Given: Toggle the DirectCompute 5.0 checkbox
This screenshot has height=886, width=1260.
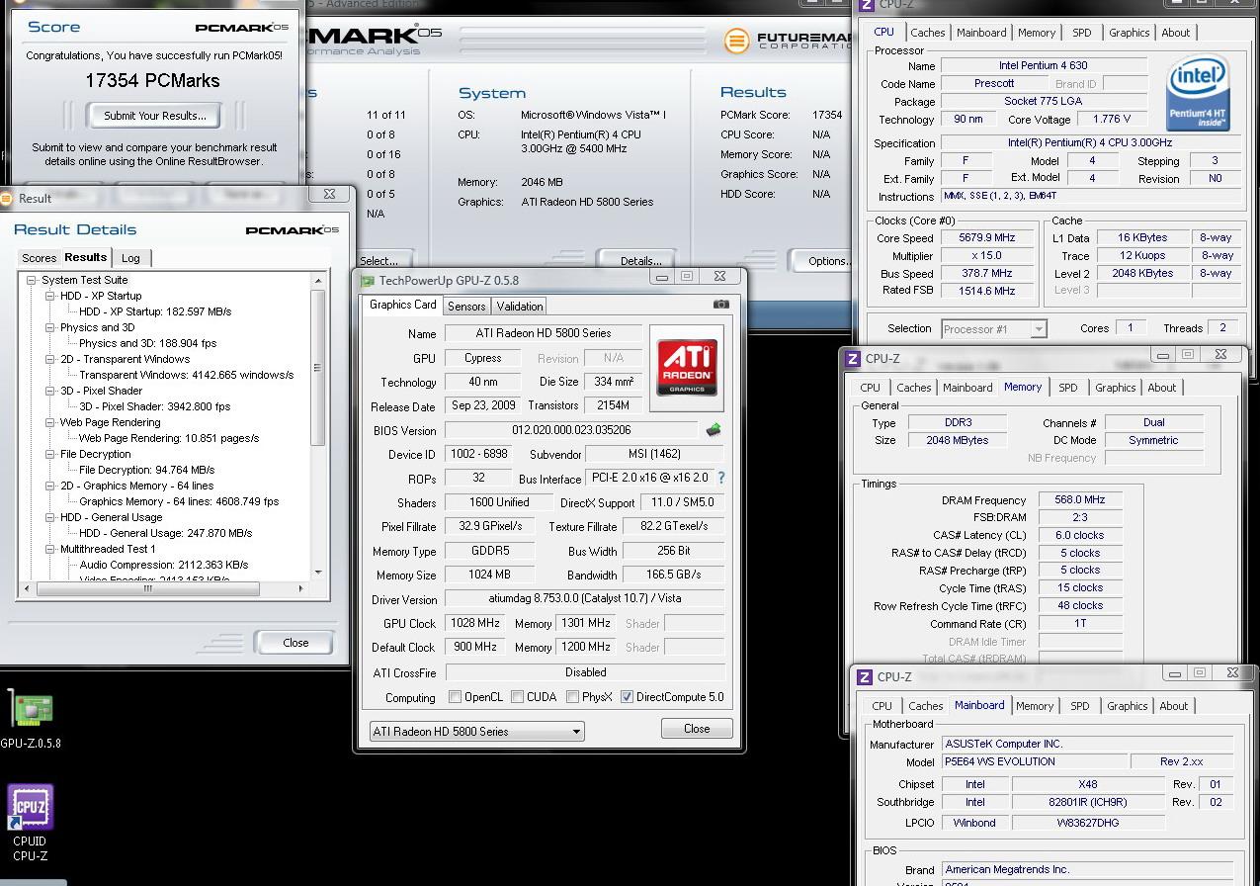Looking at the screenshot, I should [627, 697].
